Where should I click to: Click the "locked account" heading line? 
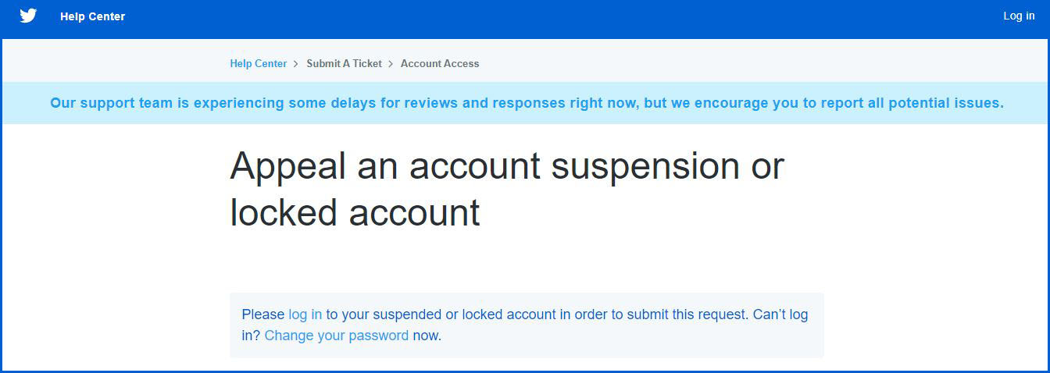[x=355, y=212]
